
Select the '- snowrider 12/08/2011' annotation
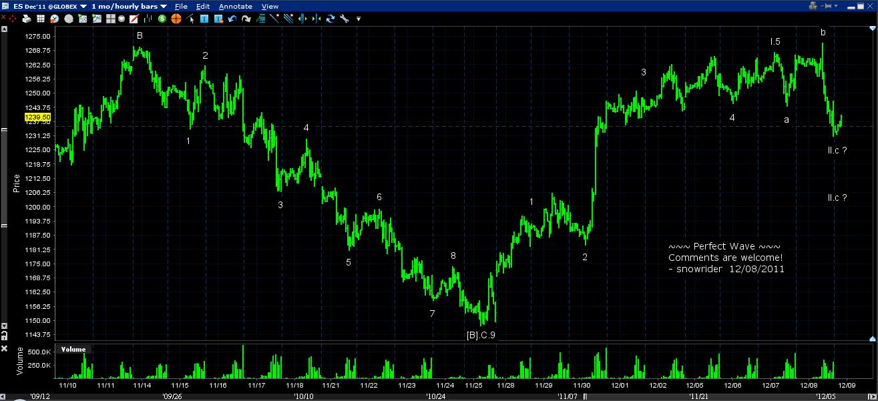point(726,269)
